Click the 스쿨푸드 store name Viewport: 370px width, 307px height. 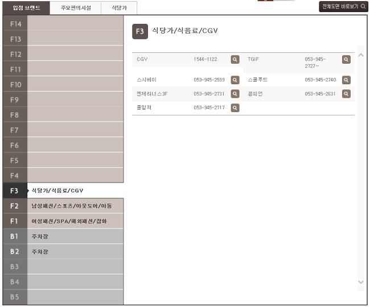tap(258, 80)
